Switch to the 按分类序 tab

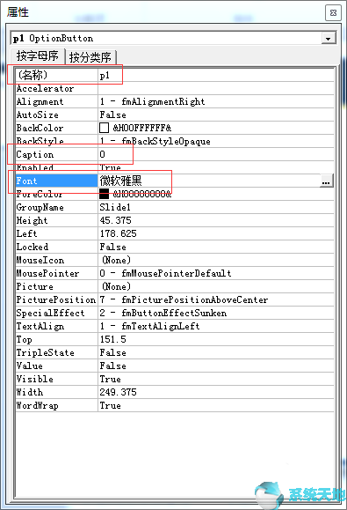tap(90, 57)
